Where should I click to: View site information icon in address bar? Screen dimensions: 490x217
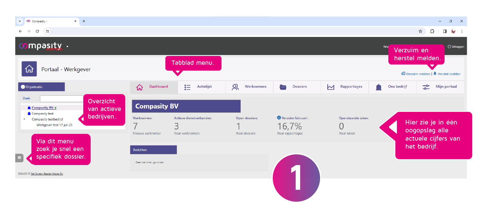(x=47, y=31)
